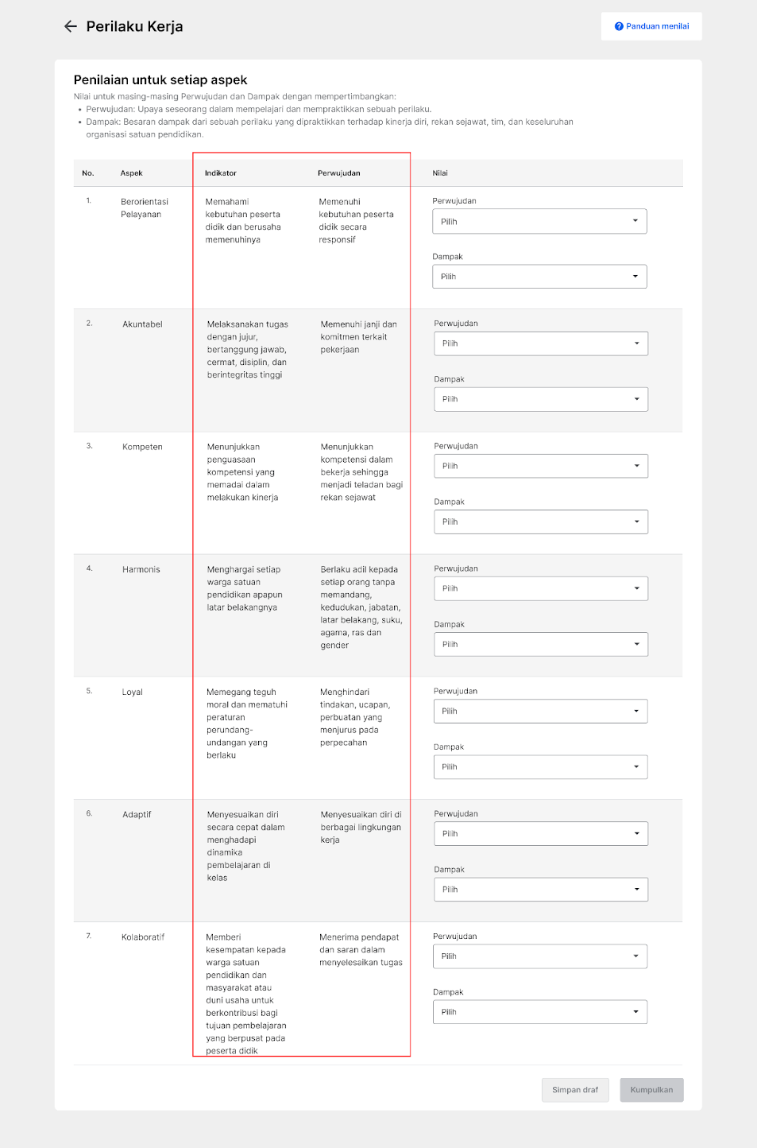Open Perwujudan dropdown for Berorientasi Pelayanan
This screenshot has height=1148, width=757.
[x=539, y=221]
